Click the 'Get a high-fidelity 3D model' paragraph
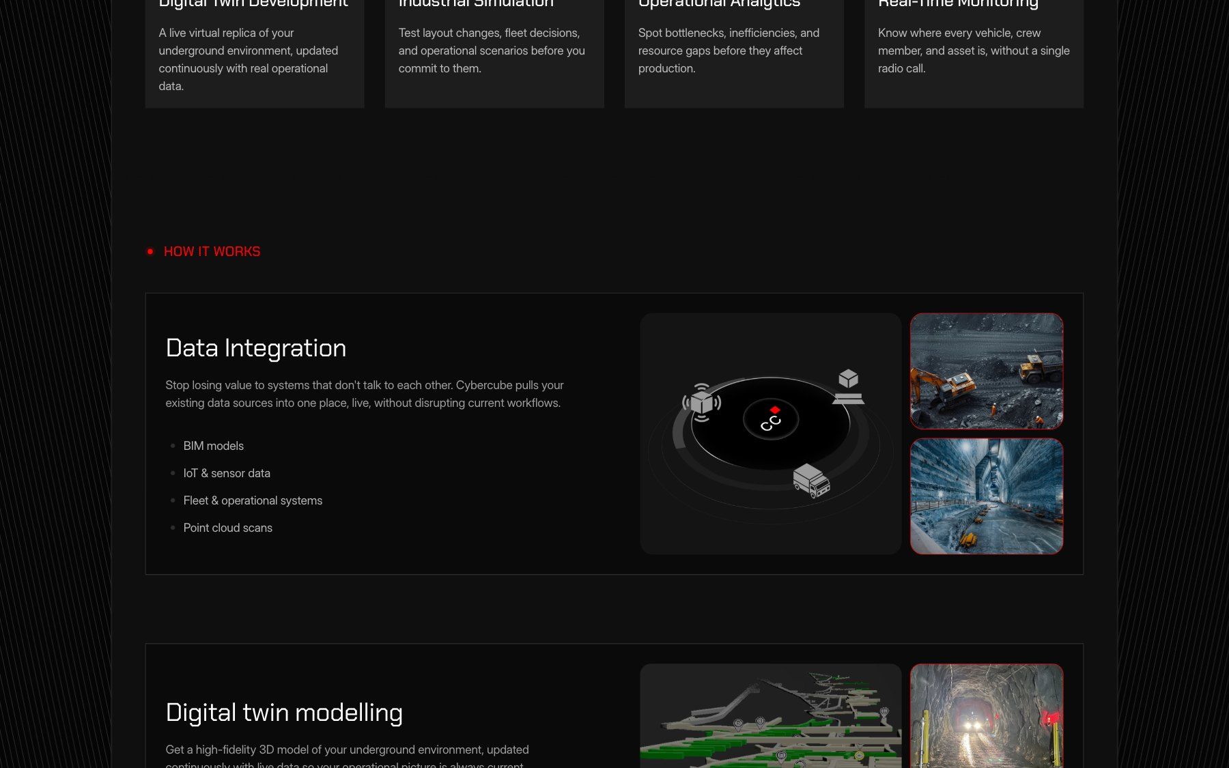This screenshot has width=1229, height=768. pos(347,756)
